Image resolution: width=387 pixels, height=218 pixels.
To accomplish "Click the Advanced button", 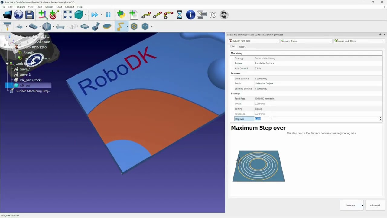I will [375, 206].
